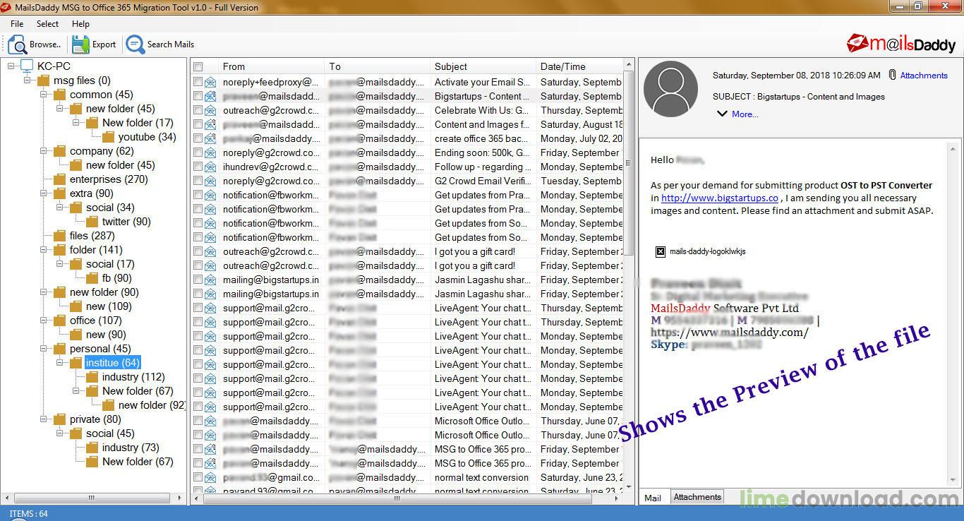Click the MailsDaddy logo

click(901, 43)
